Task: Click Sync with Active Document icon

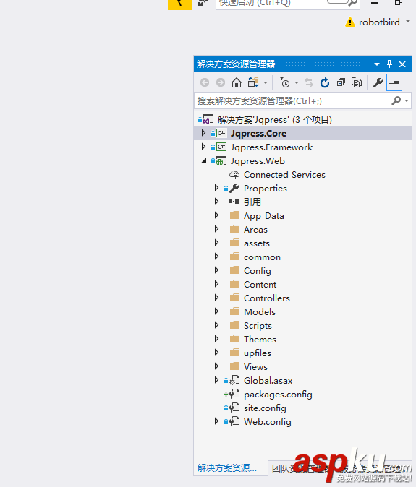Action: point(309,82)
